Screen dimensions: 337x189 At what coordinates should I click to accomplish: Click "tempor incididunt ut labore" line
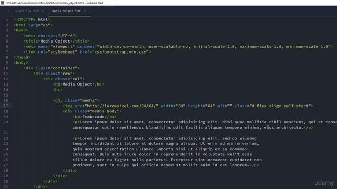tap(166, 143)
